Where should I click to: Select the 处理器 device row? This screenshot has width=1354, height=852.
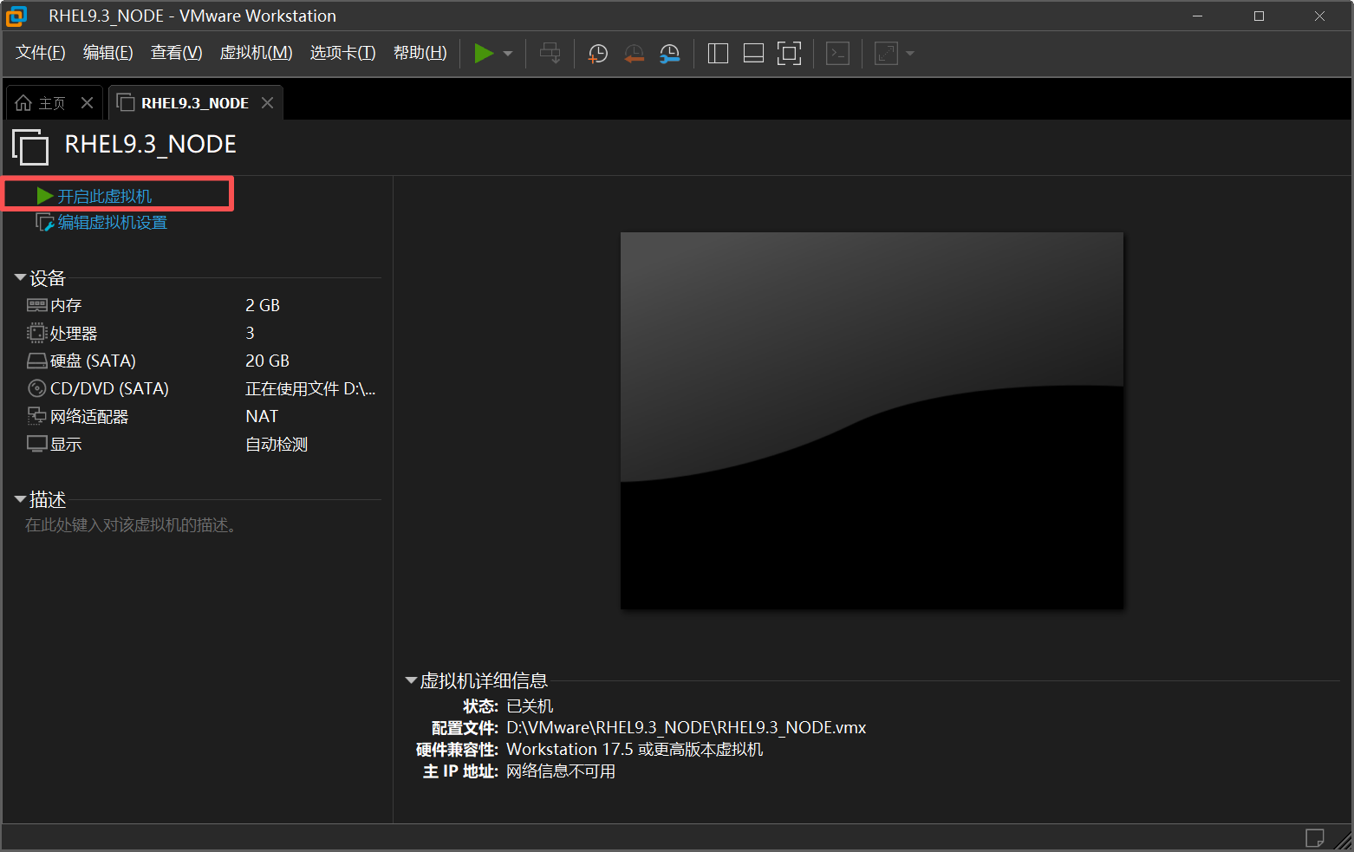tap(203, 334)
